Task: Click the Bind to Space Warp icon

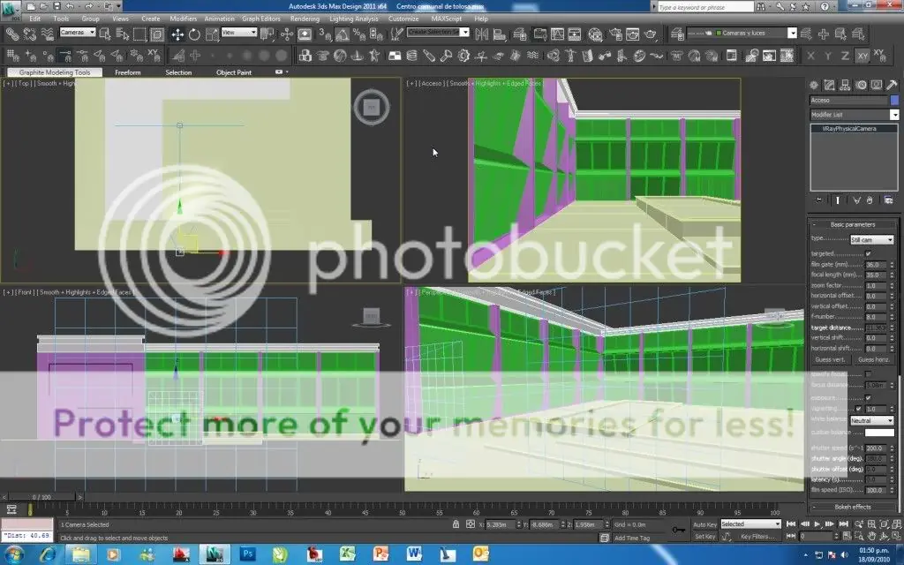Action: click(x=48, y=34)
